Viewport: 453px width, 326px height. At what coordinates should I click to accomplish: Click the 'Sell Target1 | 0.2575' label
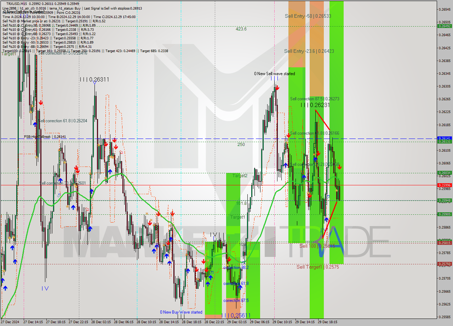coord(318,267)
